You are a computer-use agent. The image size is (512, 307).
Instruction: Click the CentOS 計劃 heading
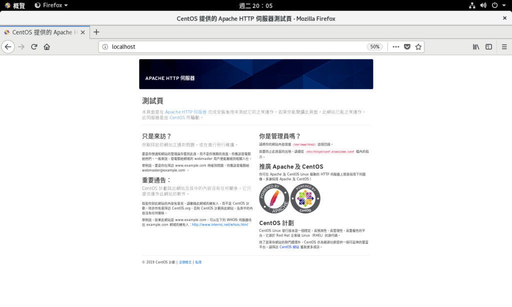tap(276, 223)
